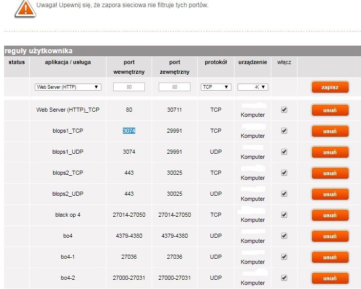Disable the blops1_TCP rule checkbox
Image resolution: width=361 pixels, height=289 pixels.
[284, 131]
